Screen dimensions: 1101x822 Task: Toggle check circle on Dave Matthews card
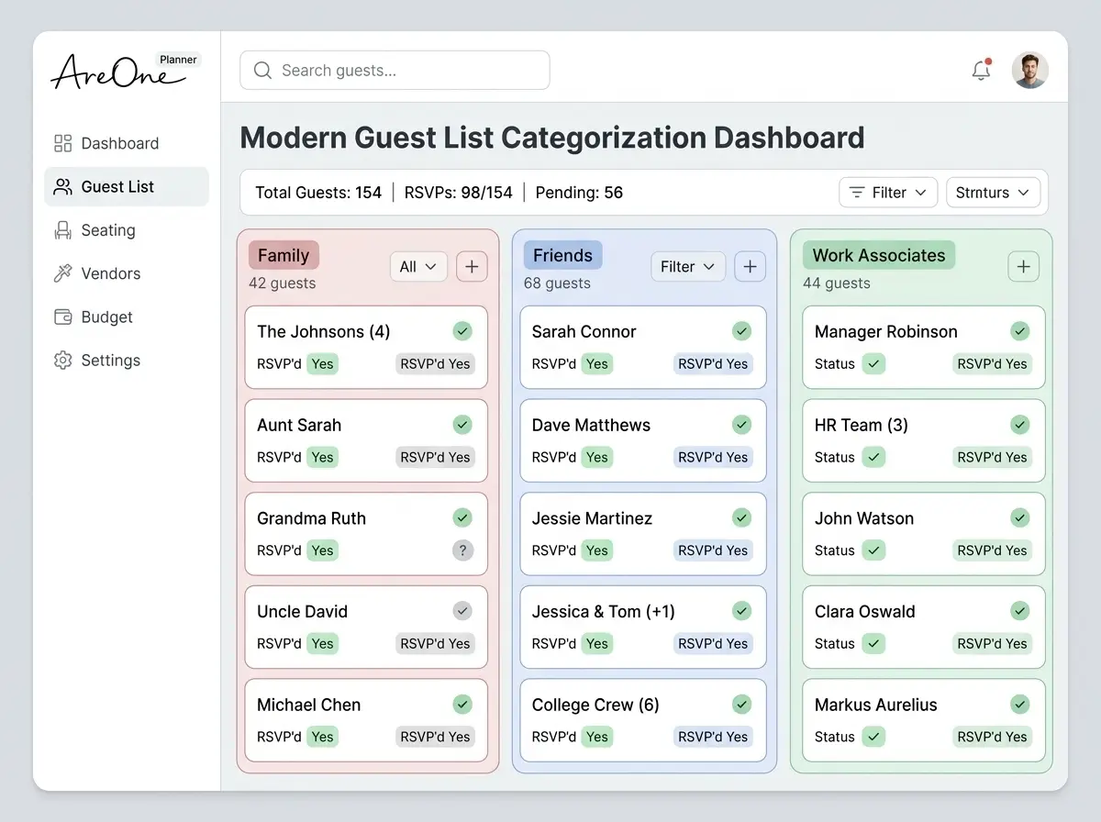(x=741, y=425)
